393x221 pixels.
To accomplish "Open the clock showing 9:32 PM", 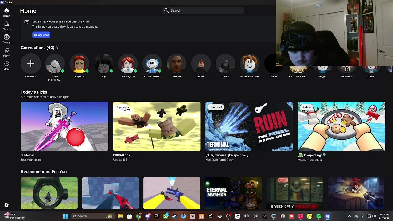I will 385,216.
